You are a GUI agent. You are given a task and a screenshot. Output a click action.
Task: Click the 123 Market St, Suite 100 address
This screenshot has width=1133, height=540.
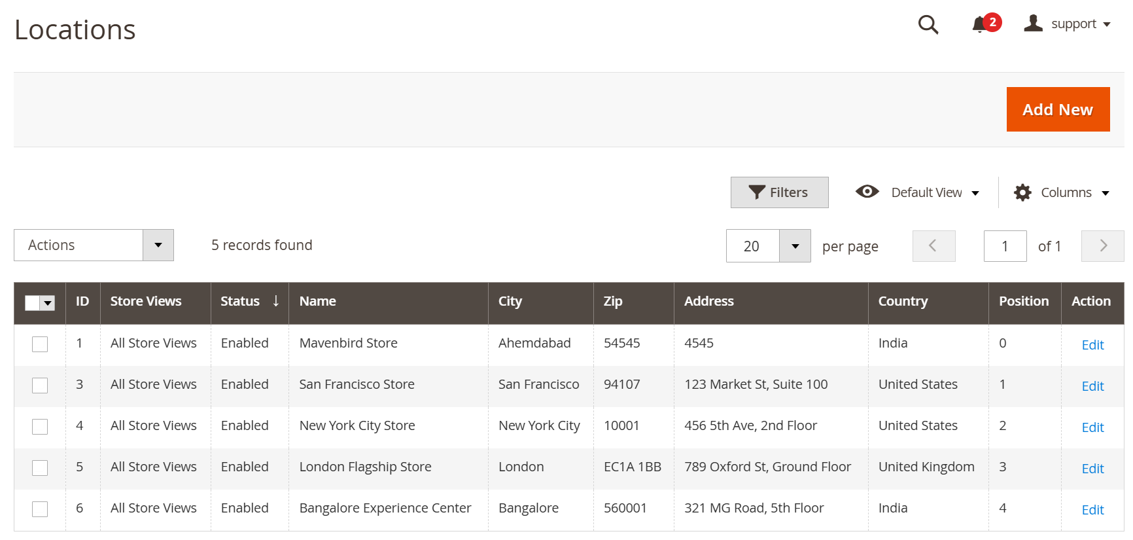pos(756,384)
